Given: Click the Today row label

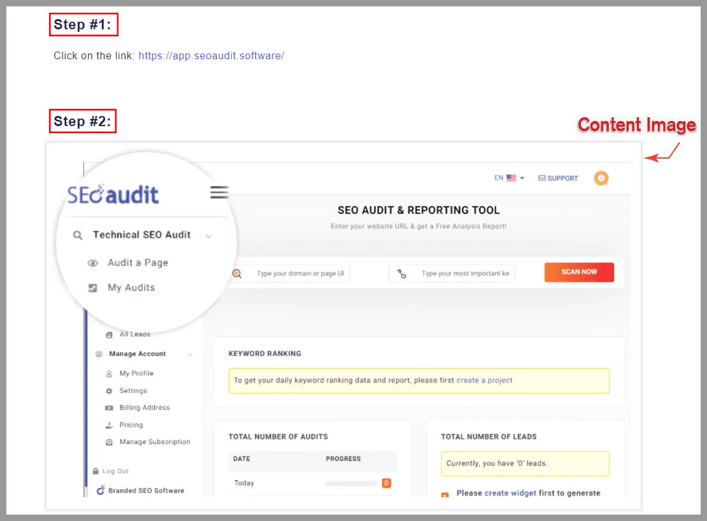Looking at the screenshot, I should click(x=244, y=483).
